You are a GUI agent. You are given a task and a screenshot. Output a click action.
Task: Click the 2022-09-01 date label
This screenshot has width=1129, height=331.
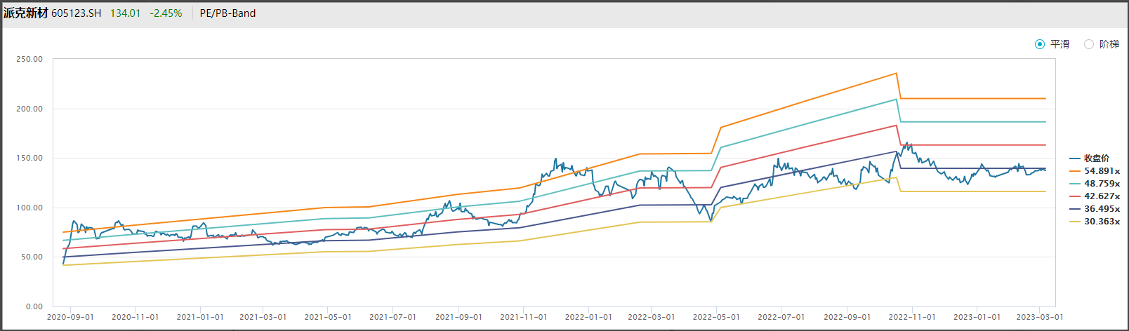click(x=847, y=317)
